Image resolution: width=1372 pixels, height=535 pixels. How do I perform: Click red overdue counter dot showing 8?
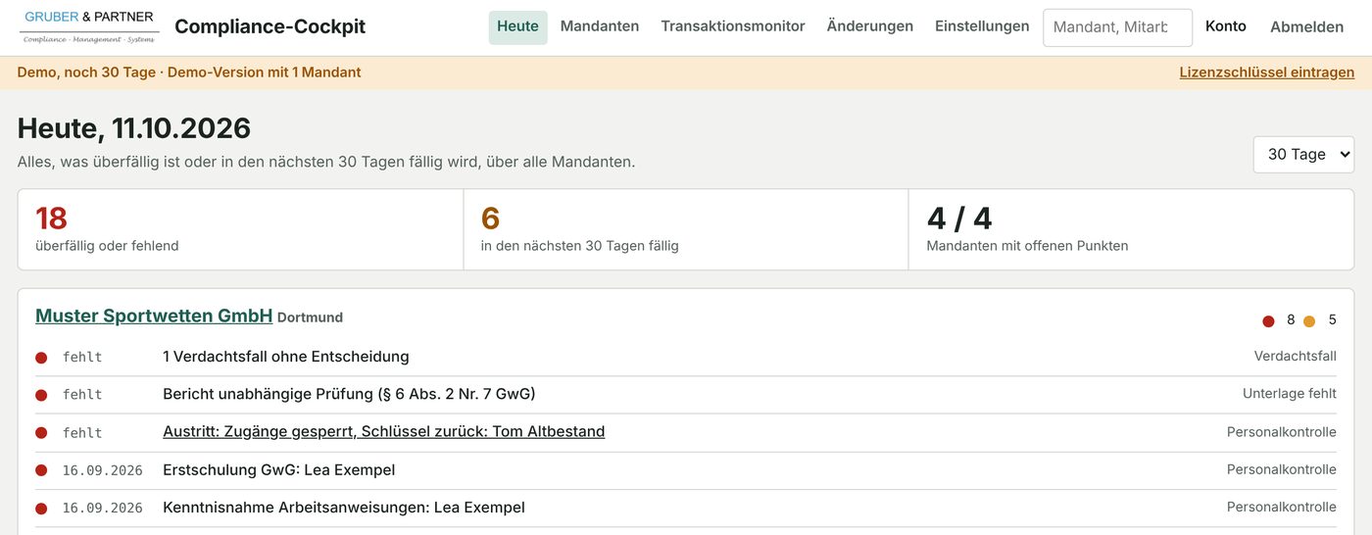pyautogui.click(x=1268, y=321)
